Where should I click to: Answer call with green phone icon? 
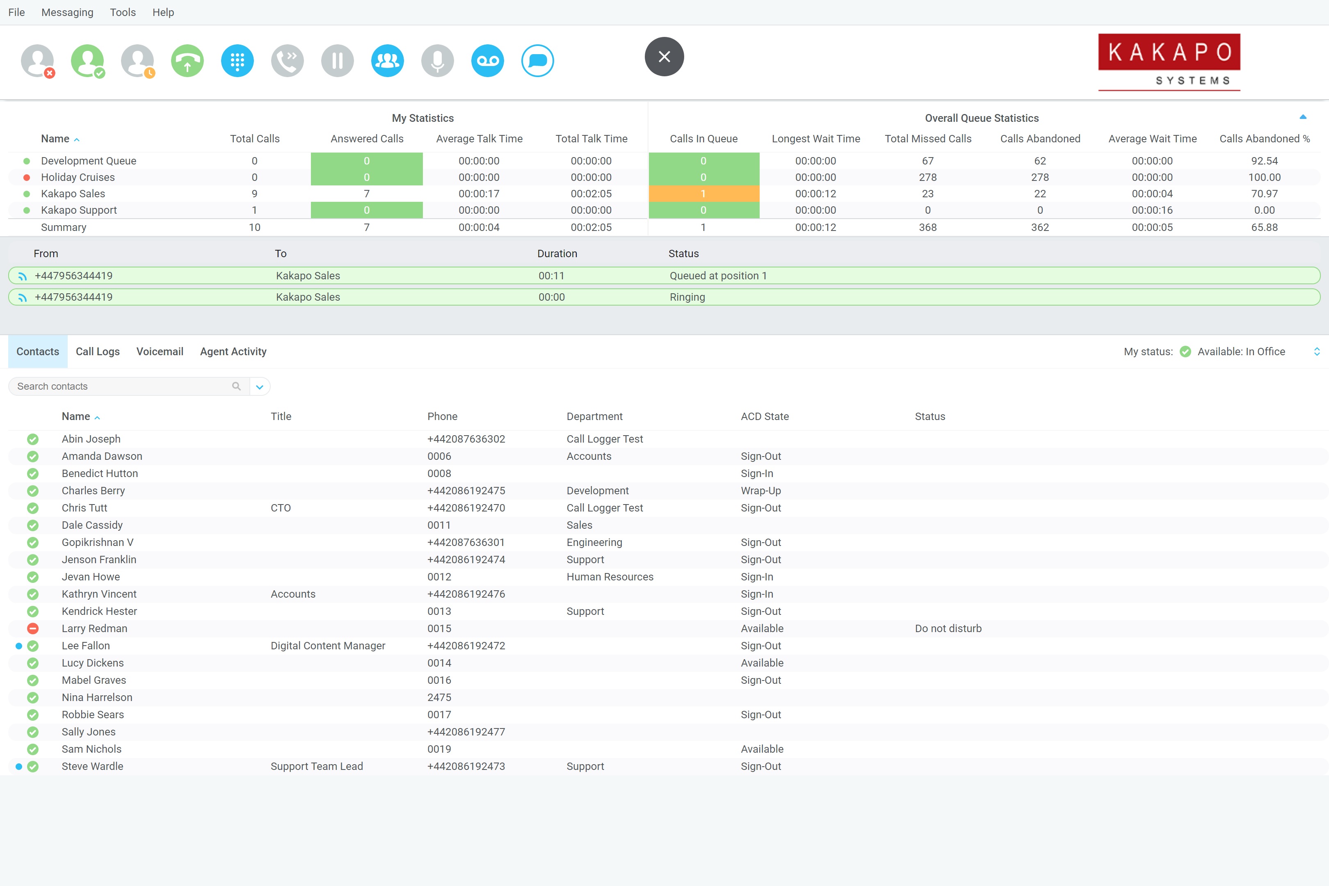tap(187, 60)
